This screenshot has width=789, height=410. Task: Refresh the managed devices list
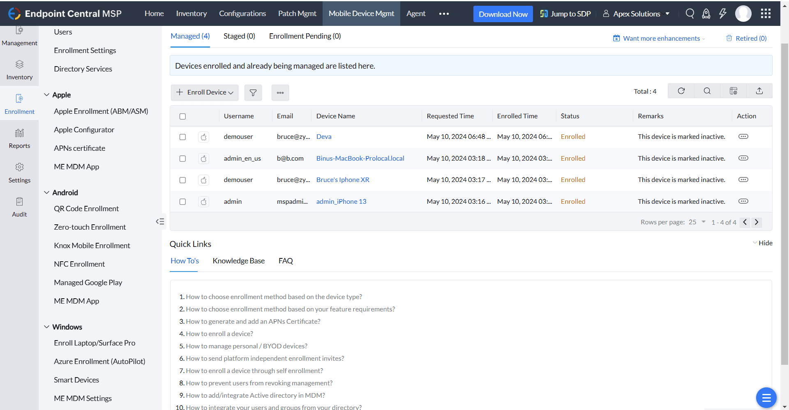click(x=681, y=91)
